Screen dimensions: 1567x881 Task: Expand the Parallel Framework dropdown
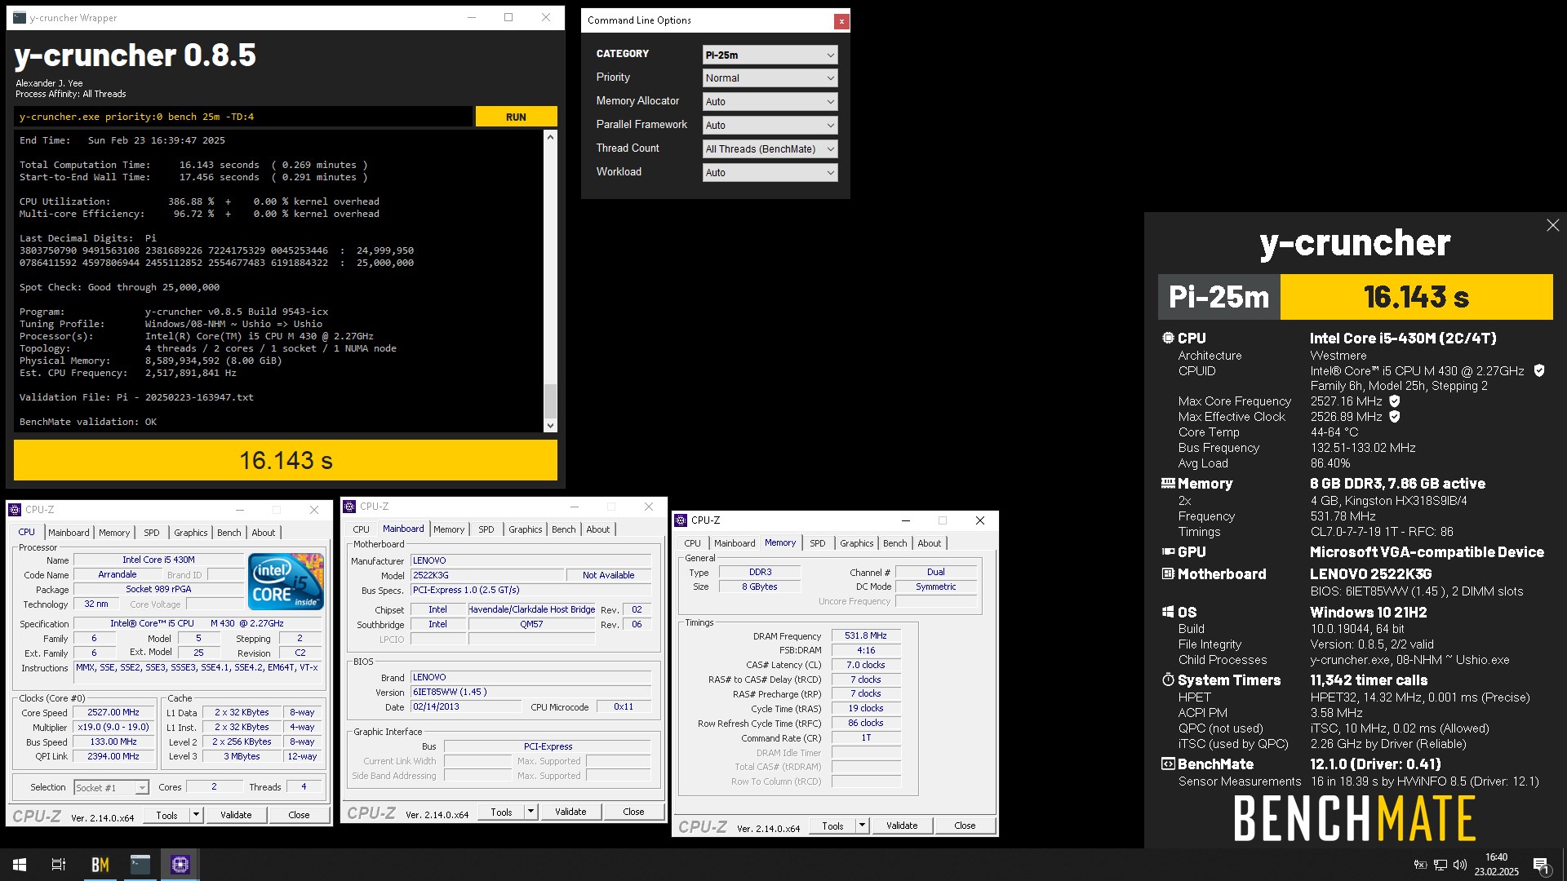click(x=770, y=126)
